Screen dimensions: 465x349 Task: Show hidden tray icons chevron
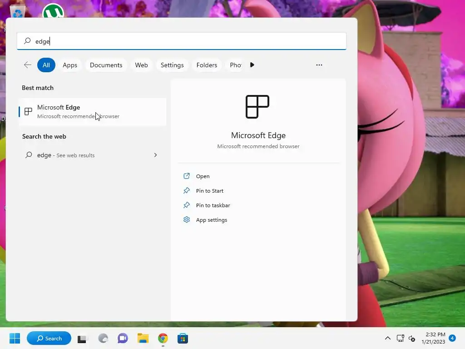[388, 338]
